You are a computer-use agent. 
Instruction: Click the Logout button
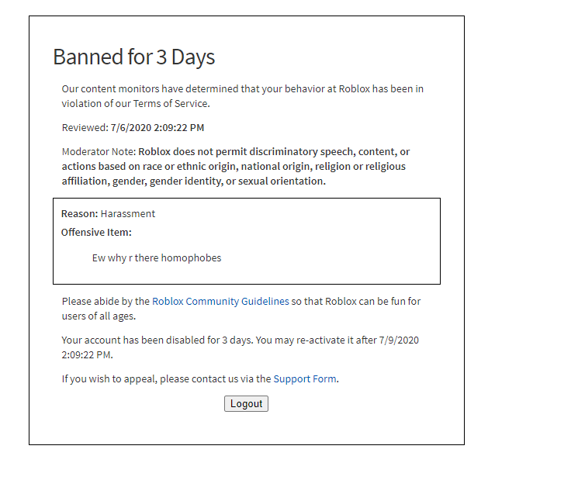pos(246,403)
